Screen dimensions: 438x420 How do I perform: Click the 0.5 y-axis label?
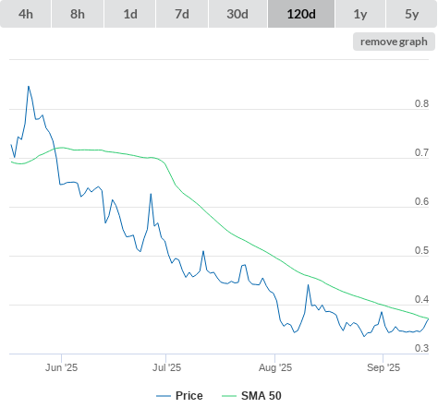click(x=421, y=250)
